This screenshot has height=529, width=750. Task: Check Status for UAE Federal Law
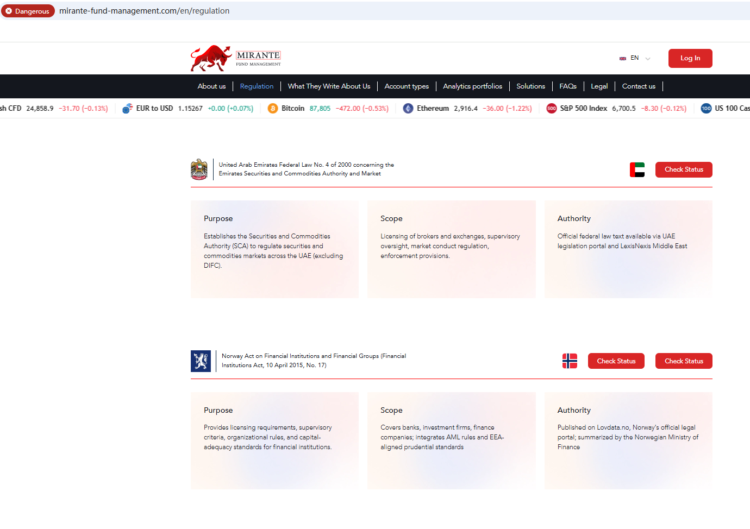[x=684, y=169]
